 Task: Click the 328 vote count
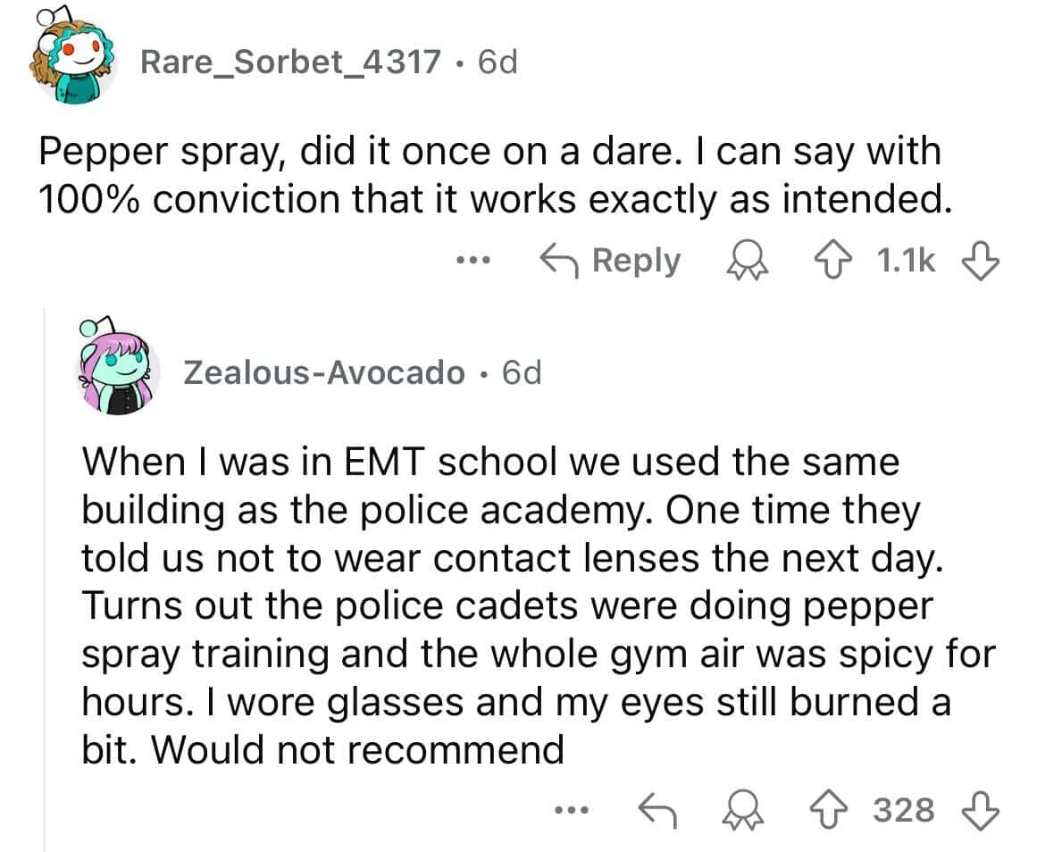[903, 809]
